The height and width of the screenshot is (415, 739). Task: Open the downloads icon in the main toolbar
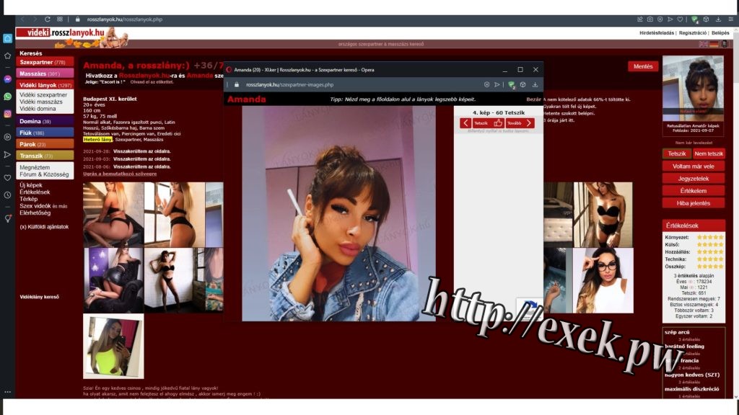click(x=716, y=19)
